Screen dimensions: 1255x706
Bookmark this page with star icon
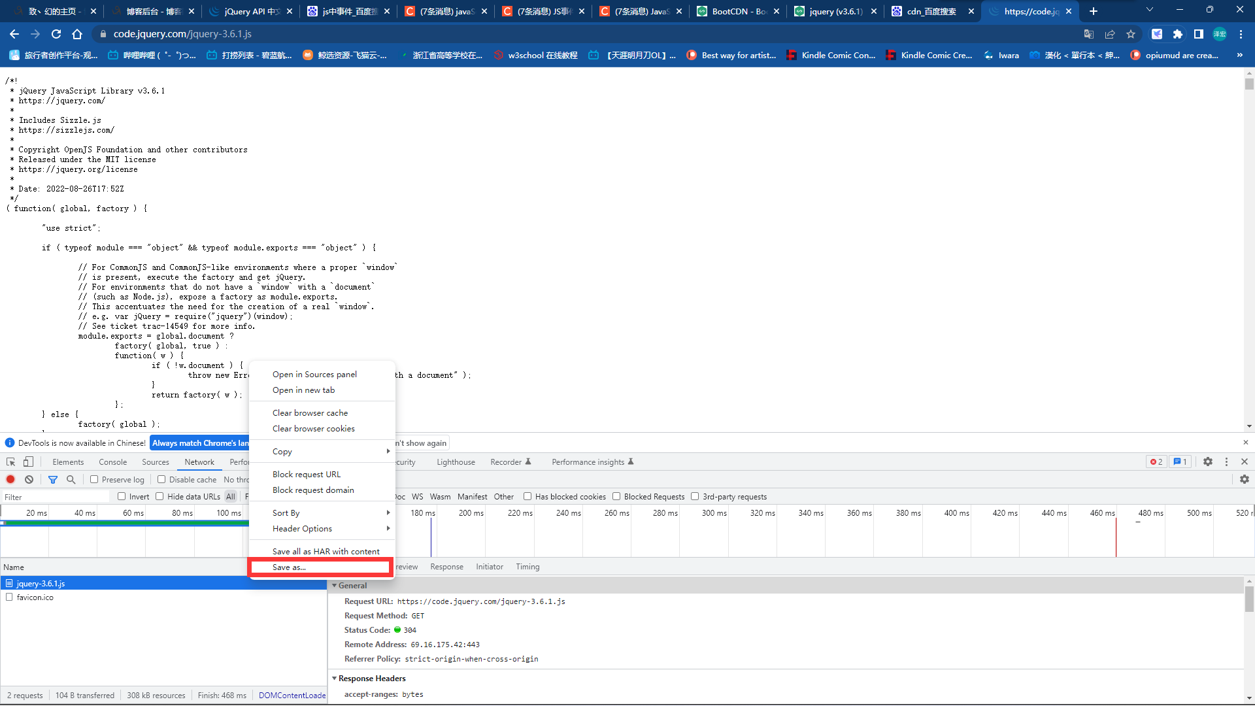tap(1131, 34)
